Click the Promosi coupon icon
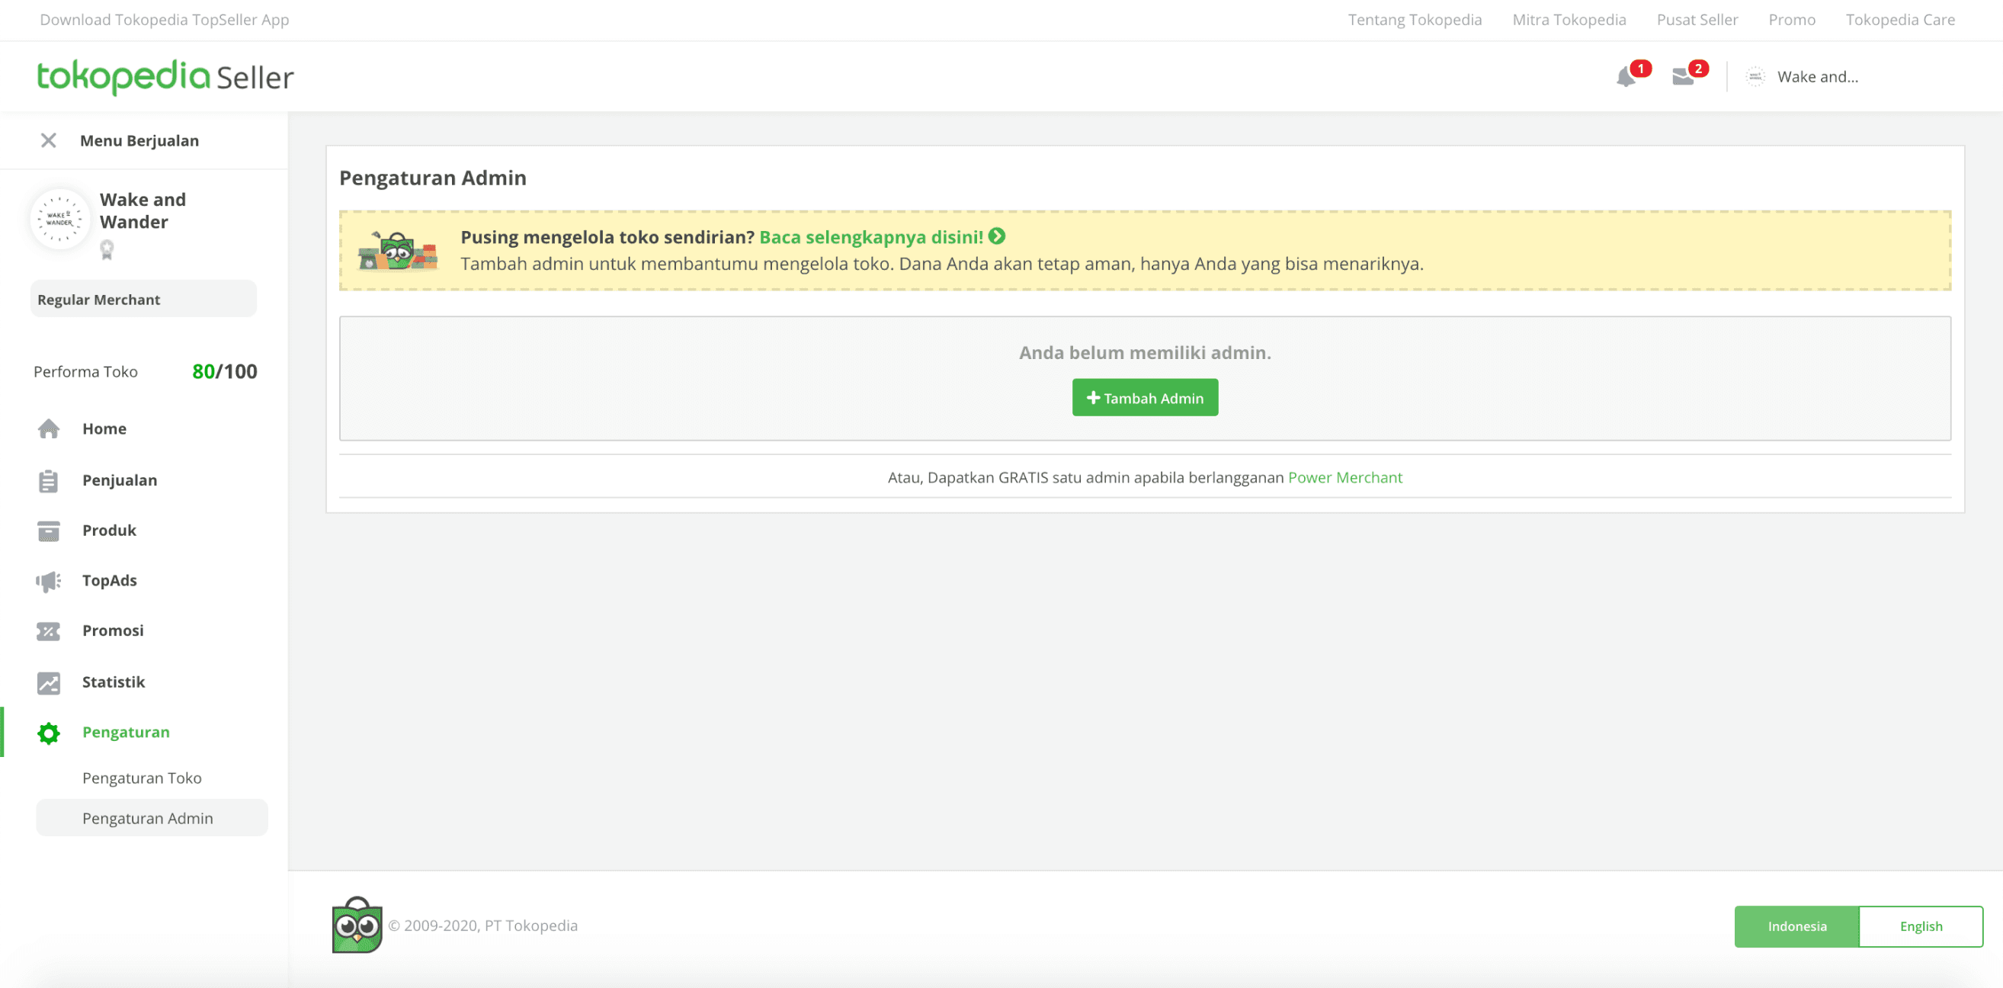2003x988 pixels. tap(48, 631)
